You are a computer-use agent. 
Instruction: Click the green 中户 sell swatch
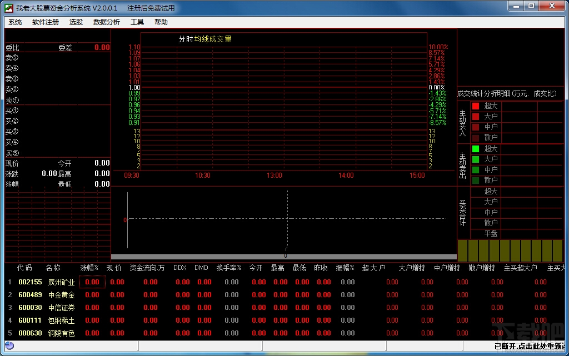pyautogui.click(x=476, y=169)
